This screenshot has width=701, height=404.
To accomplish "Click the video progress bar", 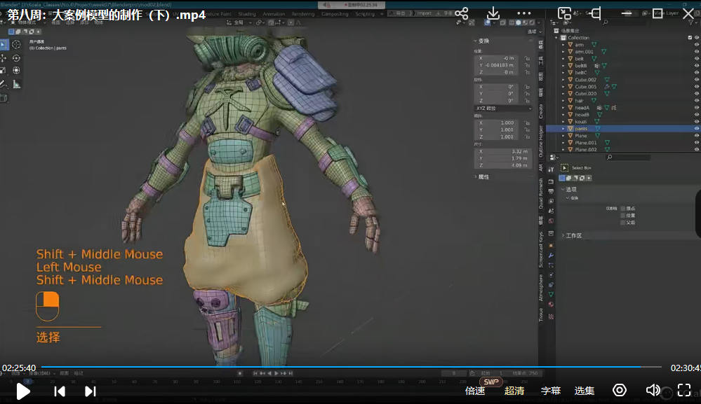I will 351,367.
